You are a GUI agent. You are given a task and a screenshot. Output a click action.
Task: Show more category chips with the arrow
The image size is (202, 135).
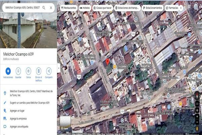pyautogui.click(x=181, y=8)
